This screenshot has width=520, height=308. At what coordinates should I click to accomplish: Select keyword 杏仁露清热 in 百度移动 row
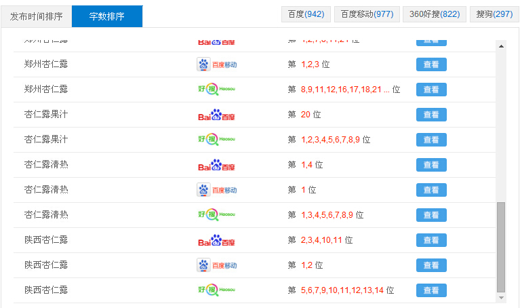[x=46, y=190]
